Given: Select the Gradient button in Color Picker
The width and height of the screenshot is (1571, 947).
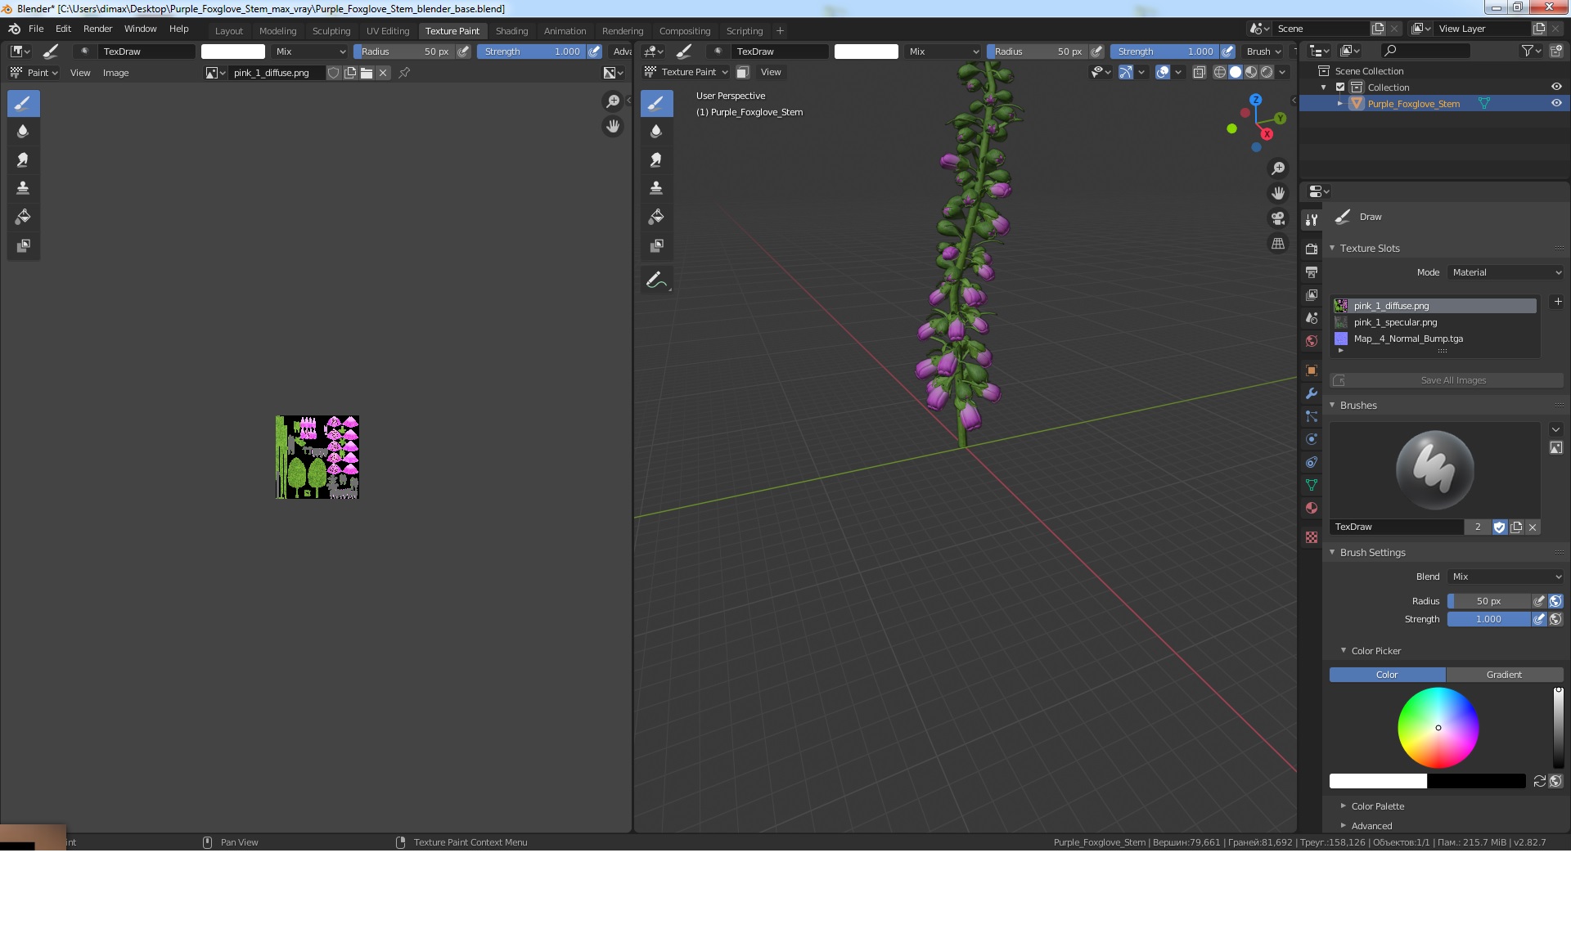Looking at the screenshot, I should pyautogui.click(x=1504, y=675).
